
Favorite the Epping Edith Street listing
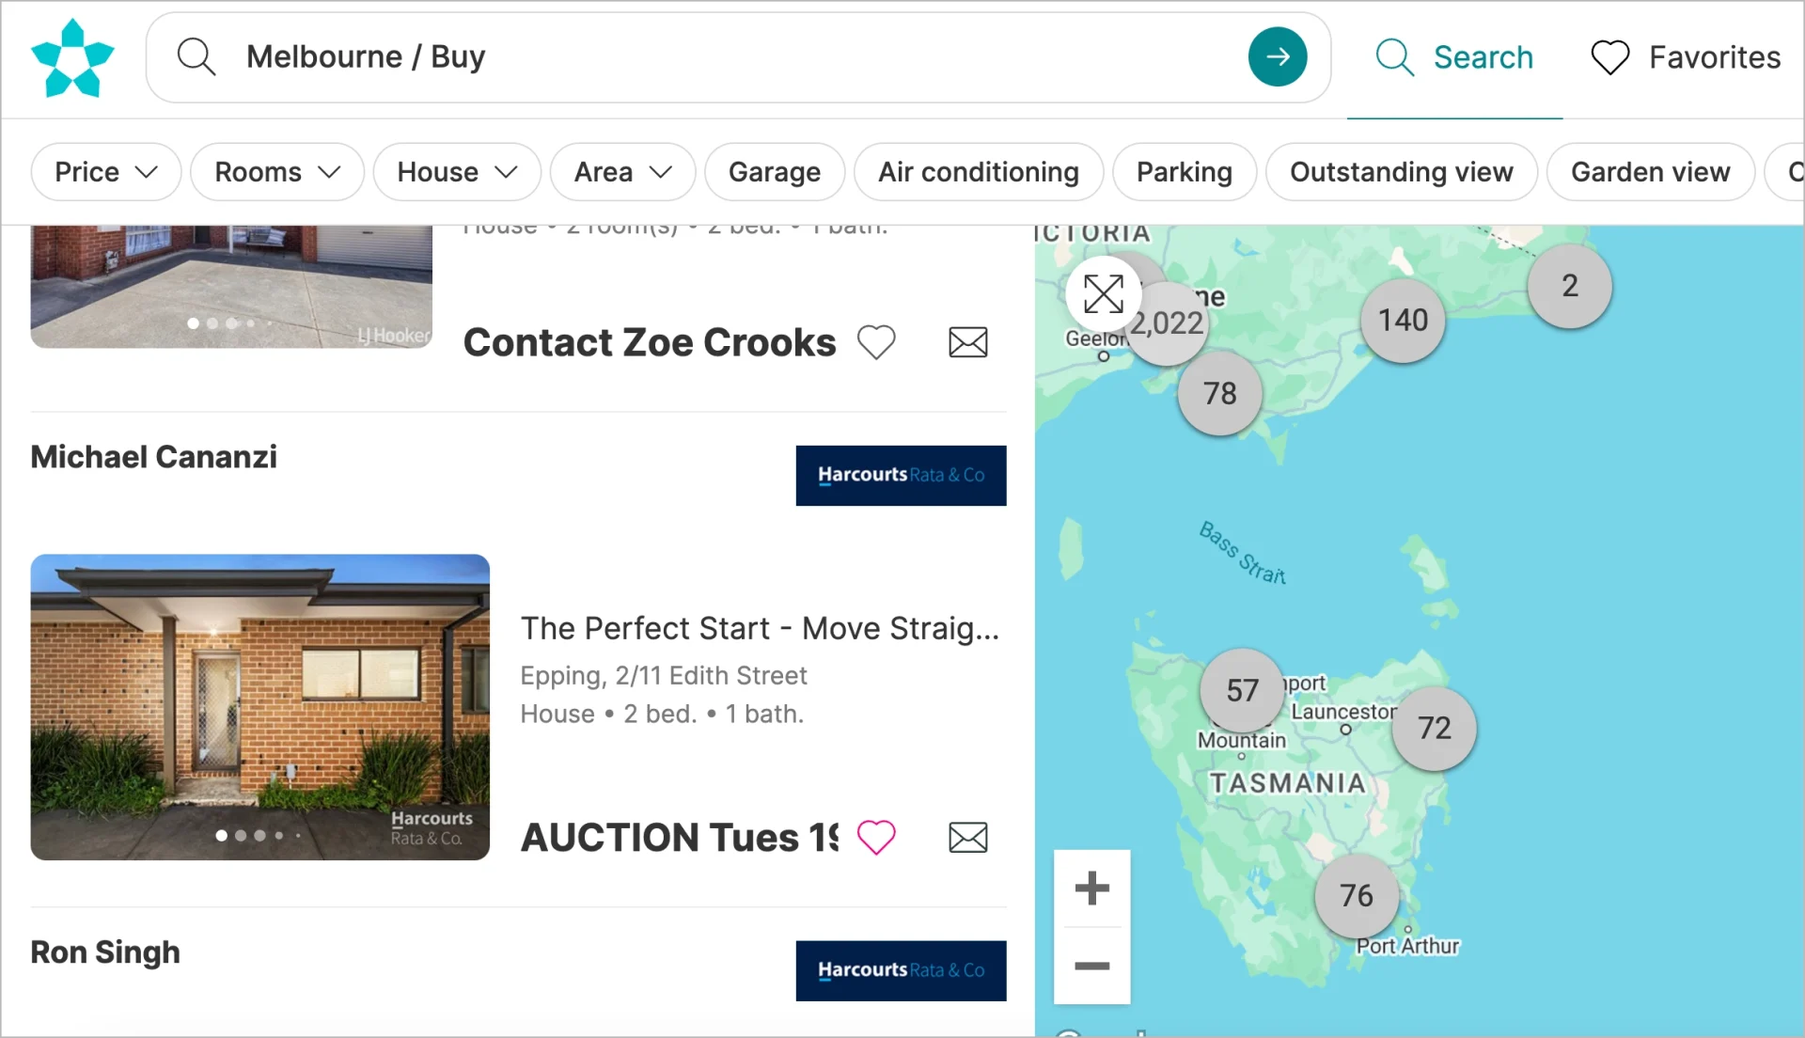coord(877,837)
